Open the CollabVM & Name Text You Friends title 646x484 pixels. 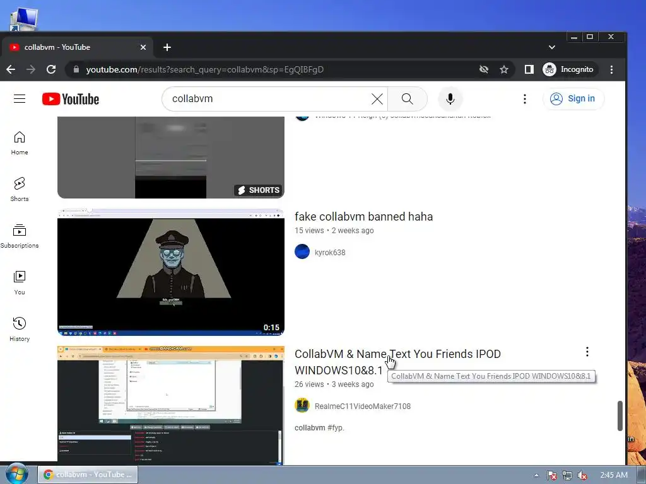tap(397, 362)
